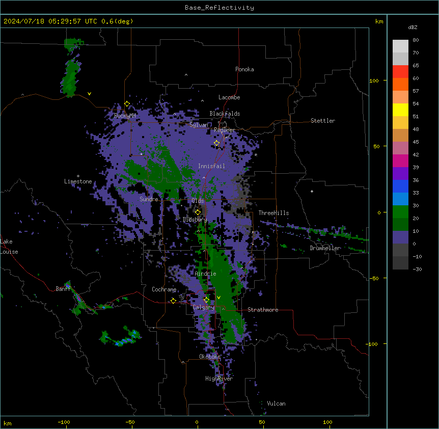Screen dimensions: 439x429
Task: Click the -50 tick on bottom x-axis
Action: [130, 422]
